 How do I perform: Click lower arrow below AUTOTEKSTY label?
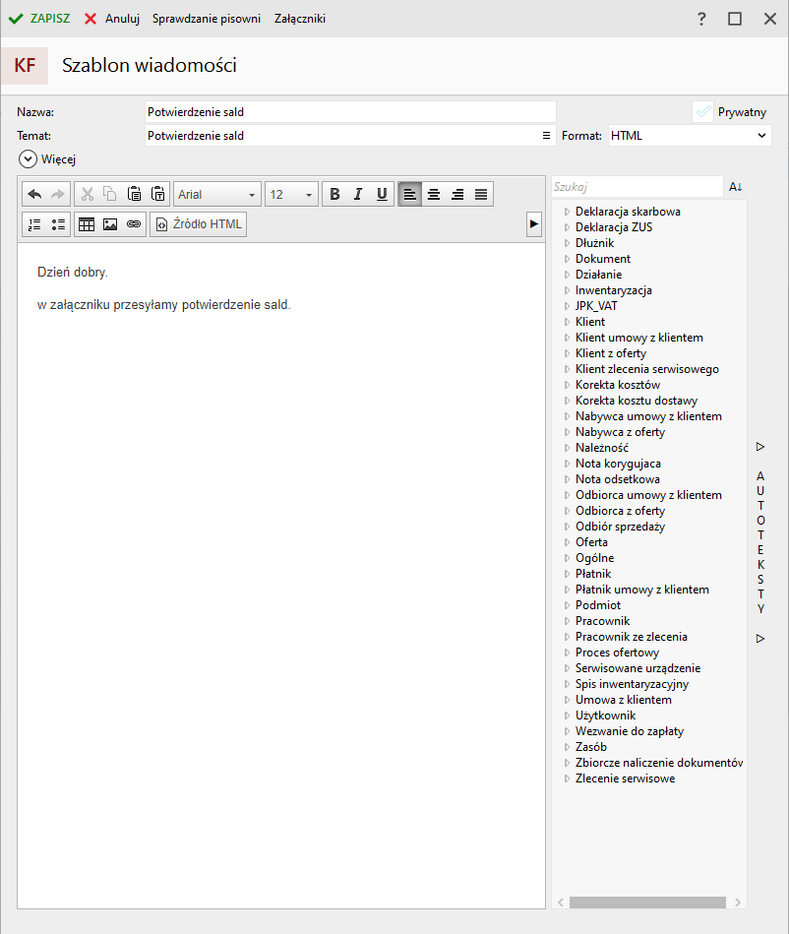pos(760,639)
